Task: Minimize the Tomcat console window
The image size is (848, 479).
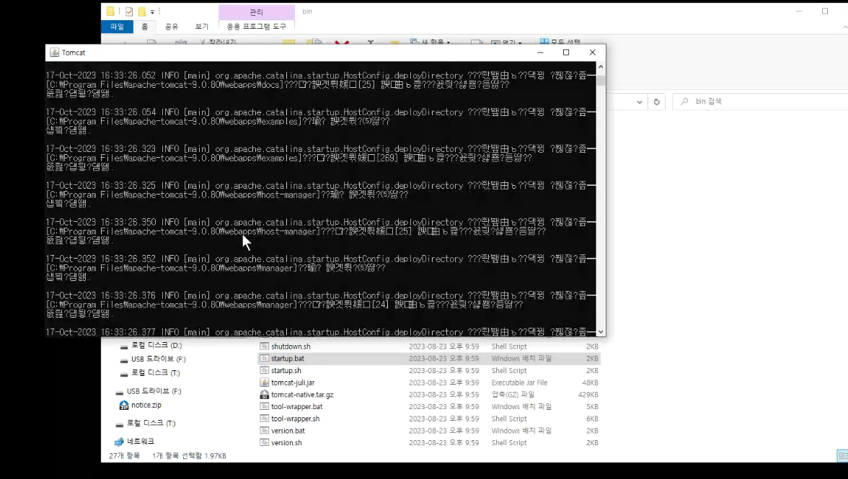Action: click(x=540, y=53)
